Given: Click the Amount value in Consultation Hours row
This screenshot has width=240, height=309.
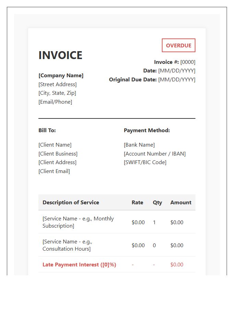Looking at the screenshot, I should [177, 245].
